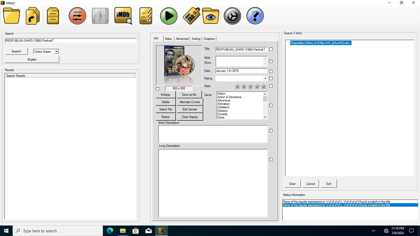Screen dimensions: 420x236
Task: Switch to the Chapters tab
Action: (209, 39)
